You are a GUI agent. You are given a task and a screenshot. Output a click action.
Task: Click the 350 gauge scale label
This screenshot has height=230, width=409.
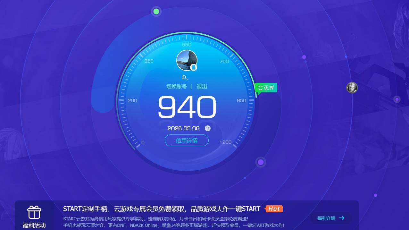[149, 61]
